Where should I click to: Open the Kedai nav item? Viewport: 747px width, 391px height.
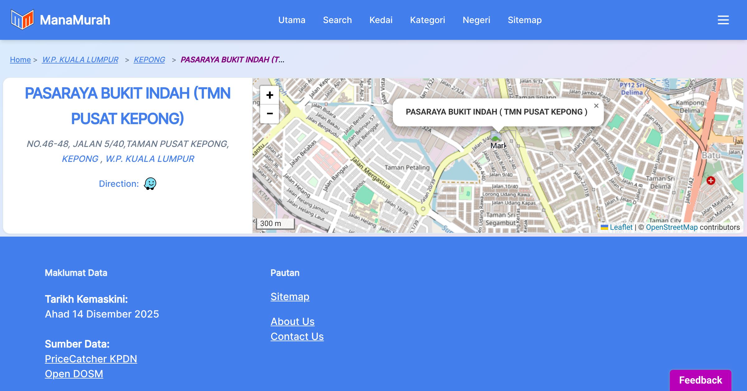[381, 20]
